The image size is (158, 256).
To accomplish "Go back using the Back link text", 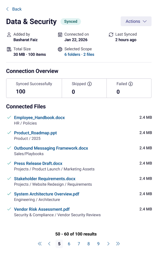I will pyautogui.click(x=17, y=9).
